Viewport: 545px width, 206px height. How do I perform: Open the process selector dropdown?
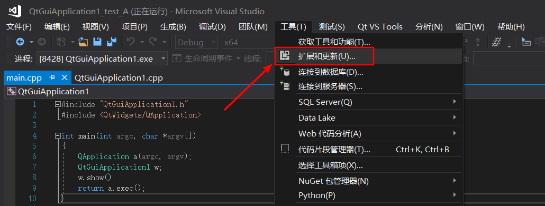click(x=102, y=59)
